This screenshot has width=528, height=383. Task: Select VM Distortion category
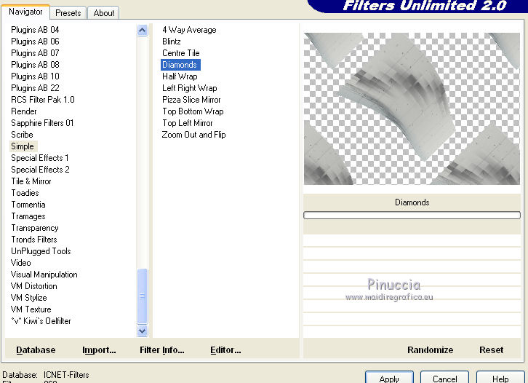[x=34, y=286]
